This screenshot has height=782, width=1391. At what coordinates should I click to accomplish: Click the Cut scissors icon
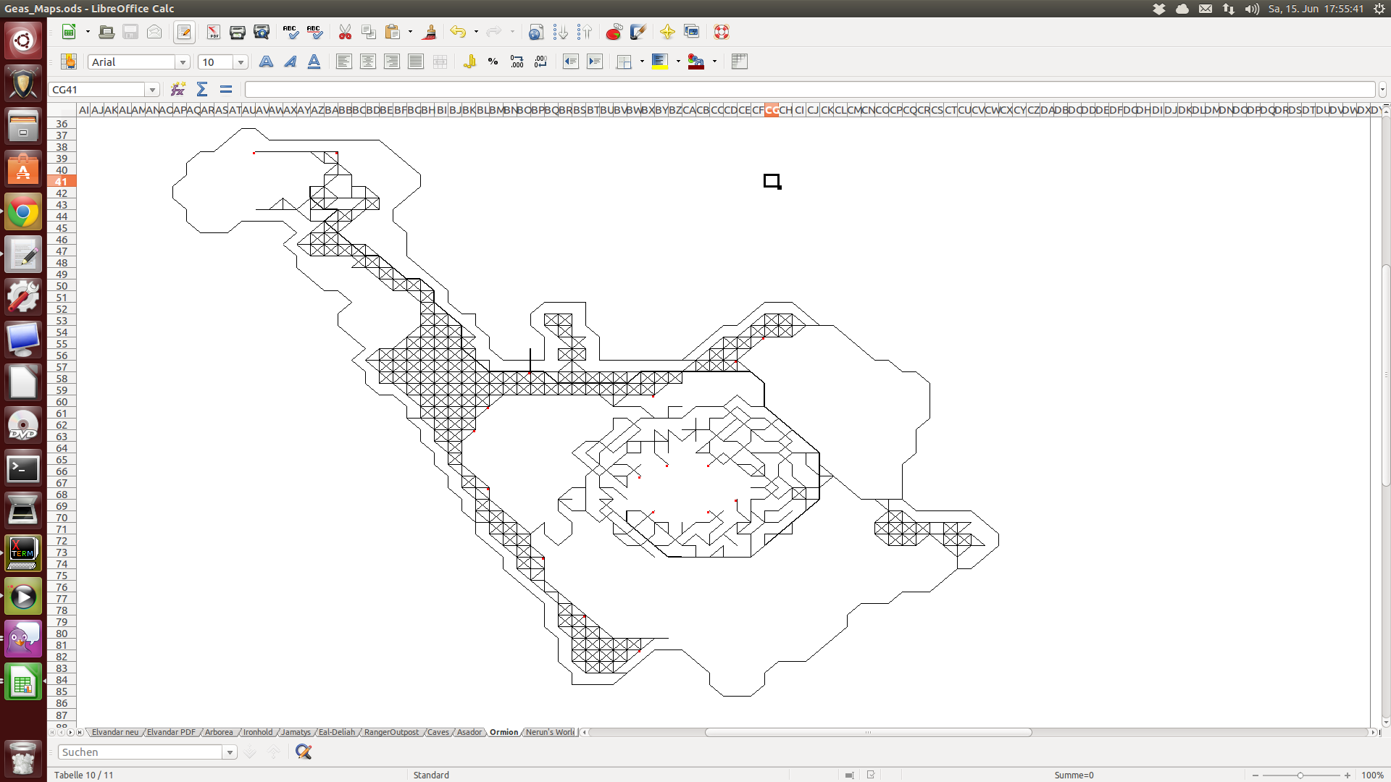click(345, 33)
